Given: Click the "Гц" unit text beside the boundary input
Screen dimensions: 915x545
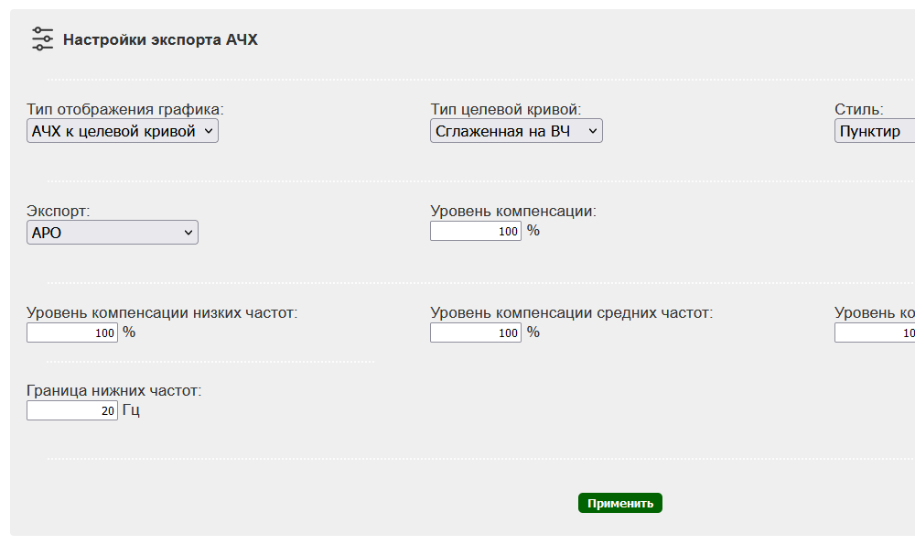Looking at the screenshot, I should (x=131, y=411).
